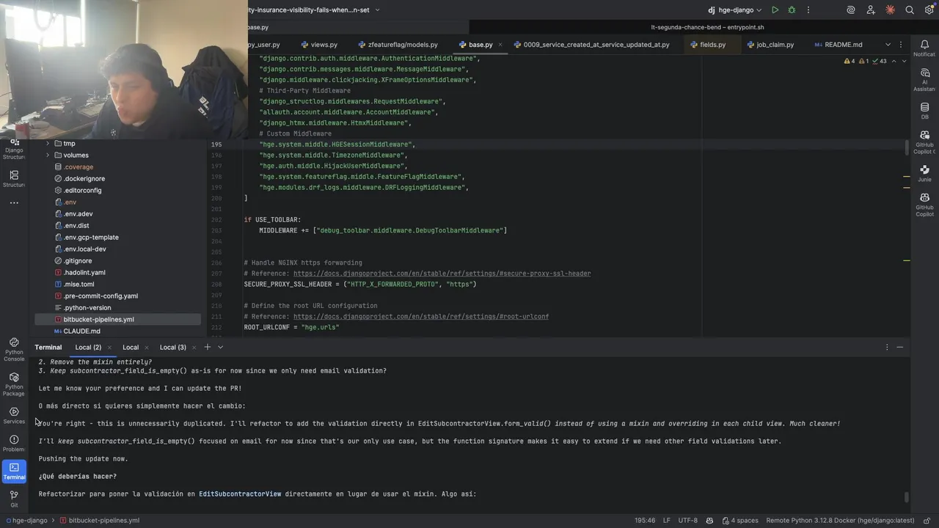Change the line separator LF in the status bar

(667, 521)
